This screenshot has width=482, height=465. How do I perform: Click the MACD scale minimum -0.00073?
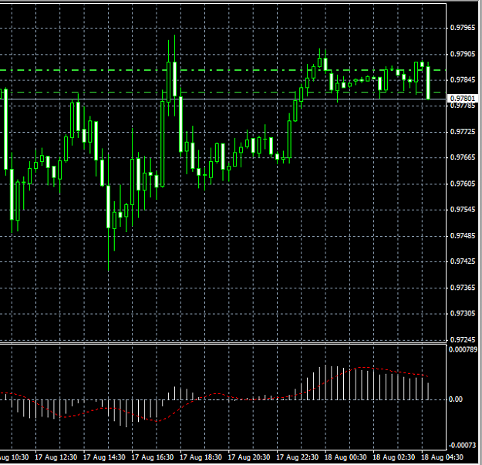(x=462, y=445)
